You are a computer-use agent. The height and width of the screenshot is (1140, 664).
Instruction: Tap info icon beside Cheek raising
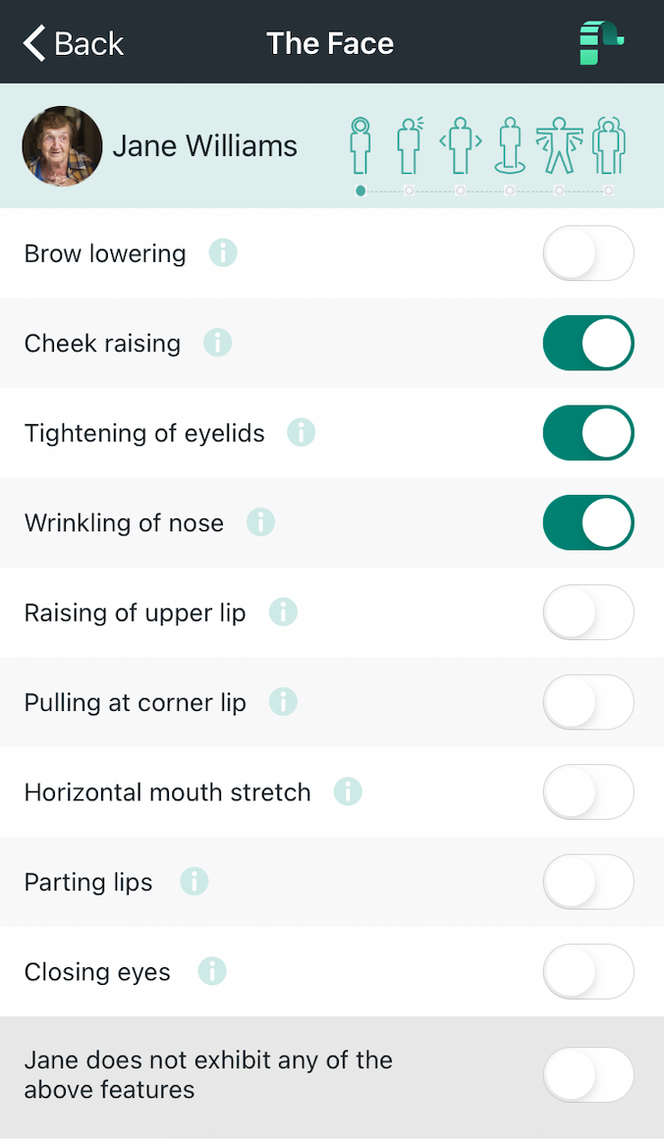217,343
